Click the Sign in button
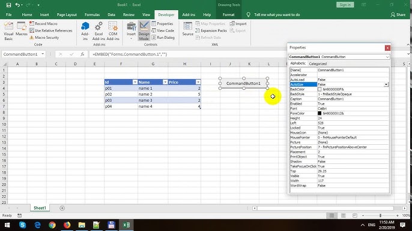 [345, 5]
